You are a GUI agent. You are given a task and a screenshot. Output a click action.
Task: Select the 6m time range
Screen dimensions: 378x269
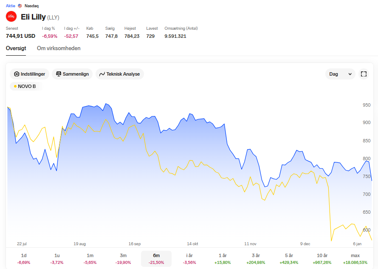point(156,259)
